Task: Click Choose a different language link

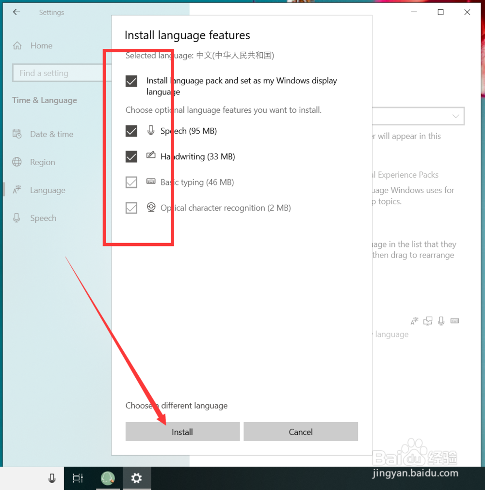Action: [177, 406]
